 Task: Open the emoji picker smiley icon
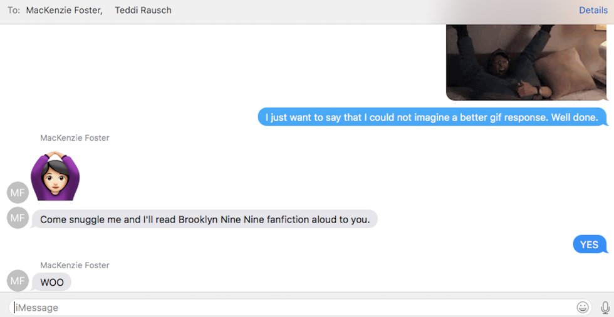pyautogui.click(x=583, y=307)
